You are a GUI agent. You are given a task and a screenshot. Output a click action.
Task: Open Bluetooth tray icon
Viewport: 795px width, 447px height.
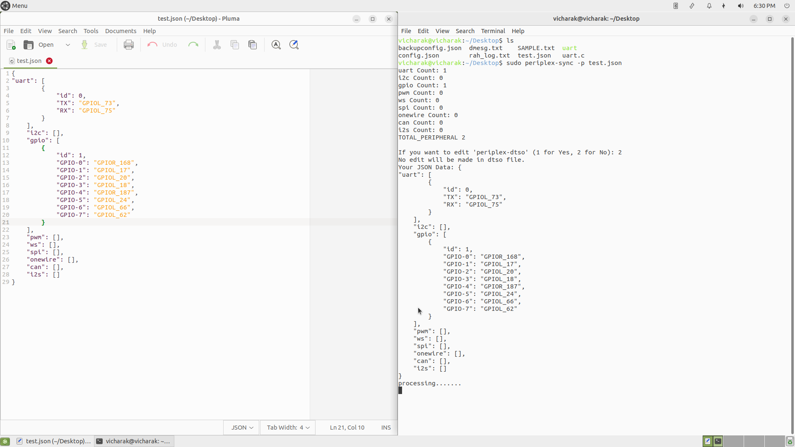676,6
